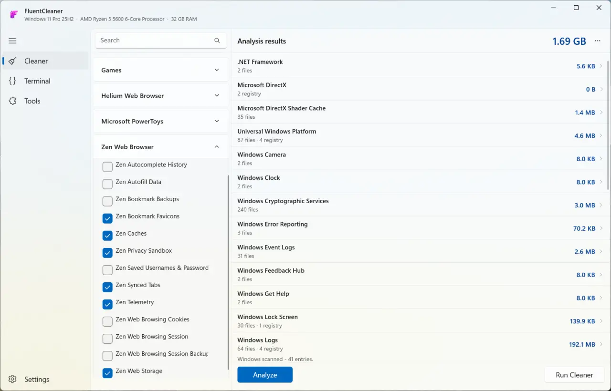Screen dimensions: 611x391
Task: Switch to the Cleaner section
Action: 46,61
